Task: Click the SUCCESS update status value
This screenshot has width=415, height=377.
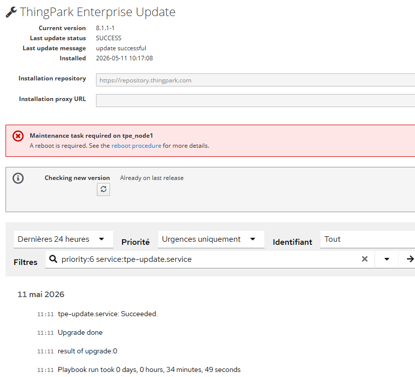Action: point(109,38)
